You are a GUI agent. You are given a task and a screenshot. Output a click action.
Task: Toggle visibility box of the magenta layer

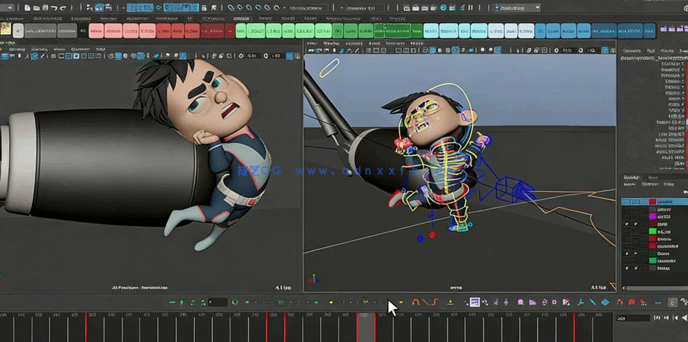(626, 216)
